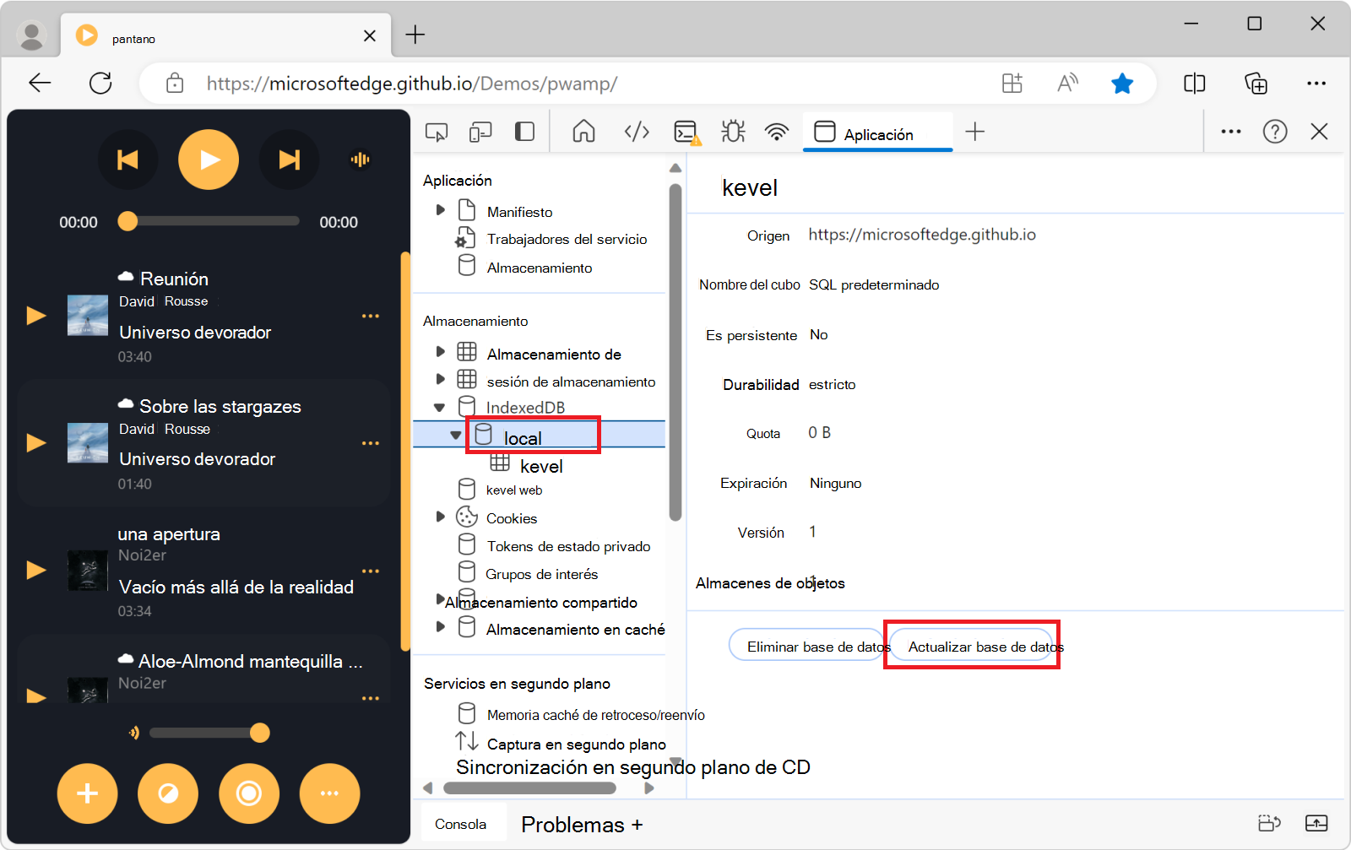
Task: Open DevTools help with the question mark icon
Action: (1275, 131)
